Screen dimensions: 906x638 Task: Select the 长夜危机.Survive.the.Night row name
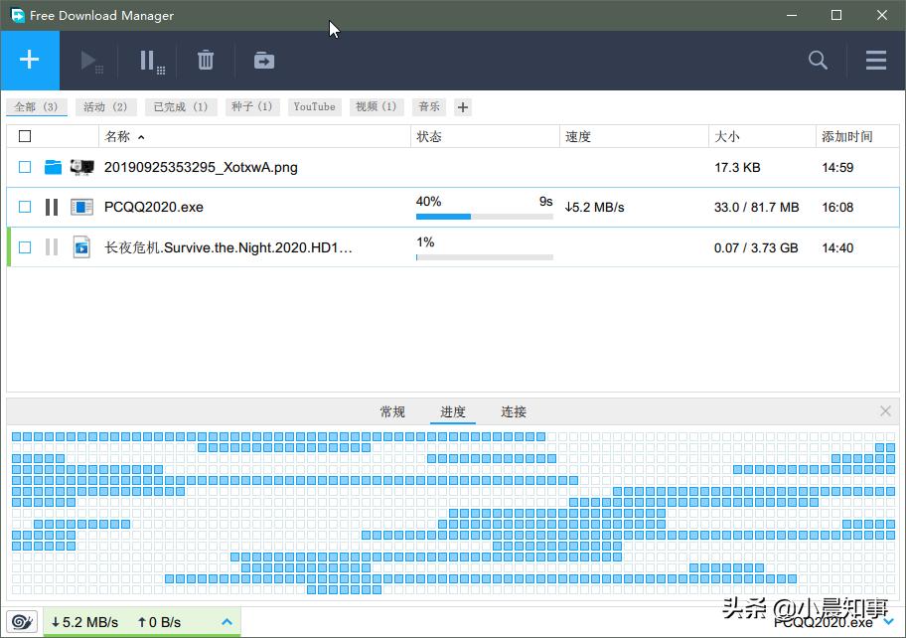[x=228, y=247]
